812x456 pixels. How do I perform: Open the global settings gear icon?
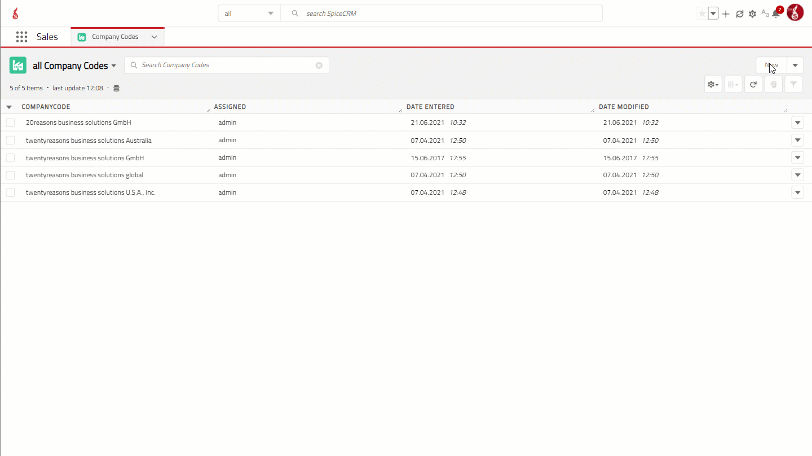pyautogui.click(x=752, y=13)
